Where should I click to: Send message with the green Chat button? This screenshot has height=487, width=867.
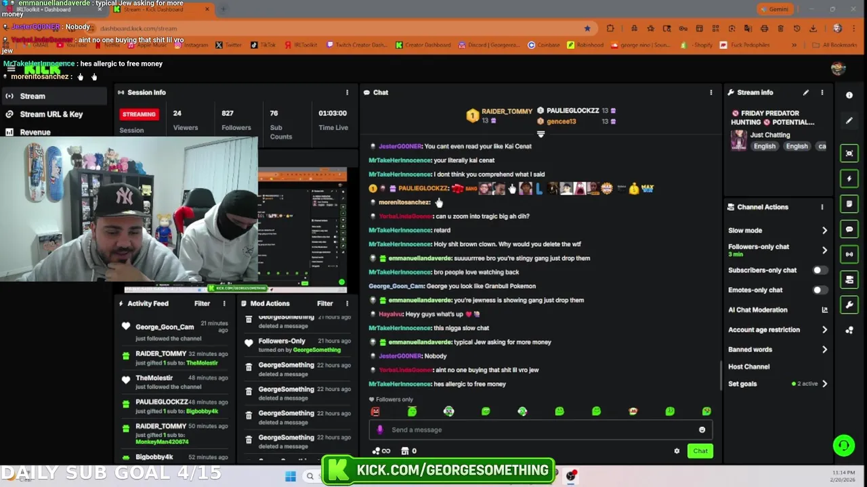point(700,451)
